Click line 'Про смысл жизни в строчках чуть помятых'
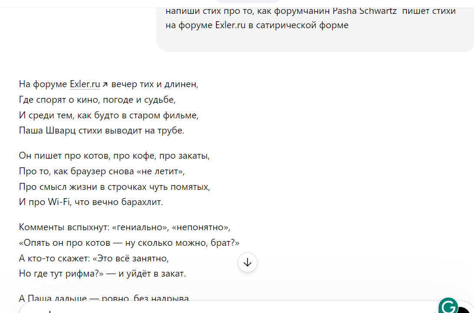The image size is (474, 313). pos(114,187)
